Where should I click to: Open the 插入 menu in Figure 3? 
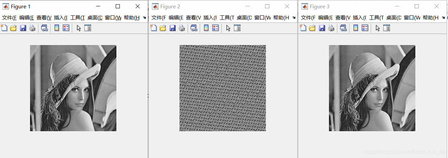click(360, 18)
